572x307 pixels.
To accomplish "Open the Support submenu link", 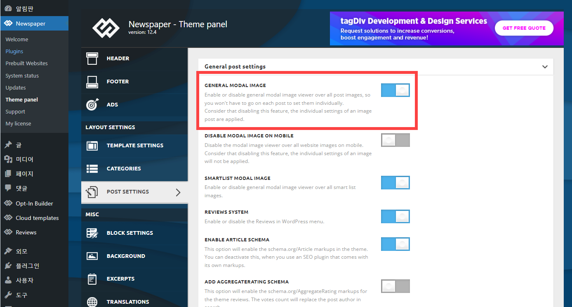I will pyautogui.click(x=15, y=112).
